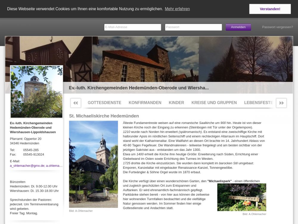Screen dimensions: 298x224
Task: Focus the Passwort input field
Action: tap(193, 27)
